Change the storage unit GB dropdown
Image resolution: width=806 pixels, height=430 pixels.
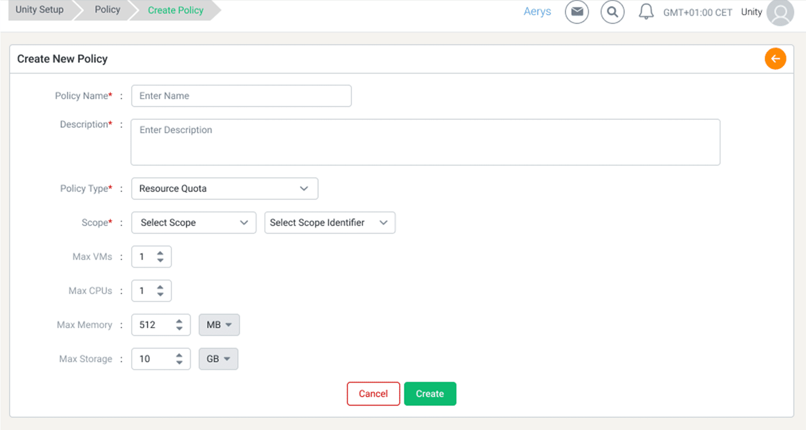click(x=218, y=359)
